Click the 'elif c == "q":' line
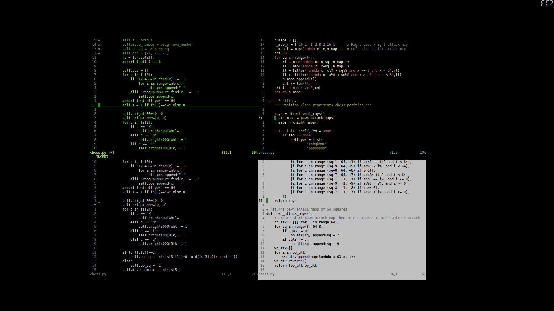The width and height of the screenshot is (554, 311). [x=144, y=240]
